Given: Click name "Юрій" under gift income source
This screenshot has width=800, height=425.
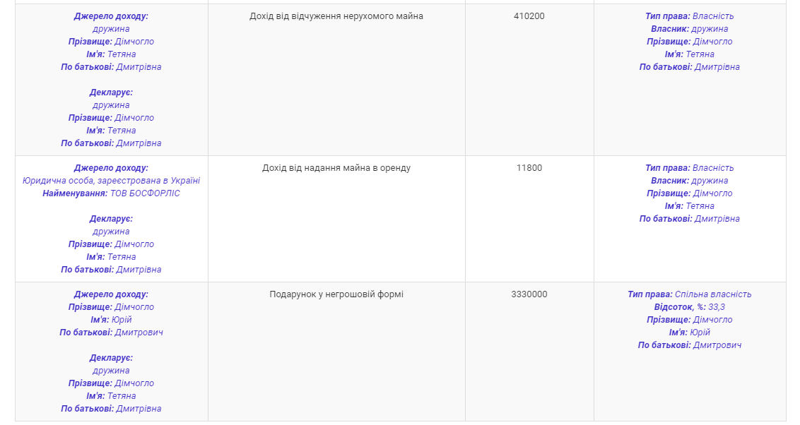Looking at the screenshot, I should [122, 320].
